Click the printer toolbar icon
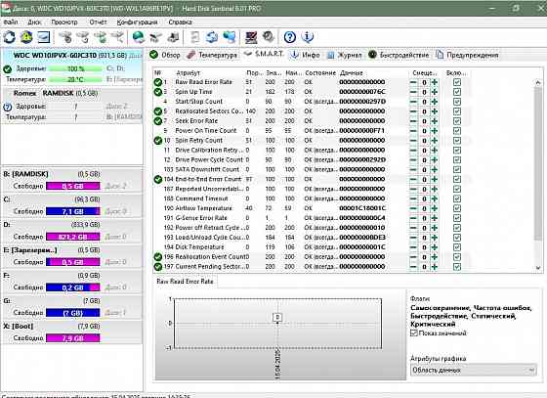 (173, 37)
